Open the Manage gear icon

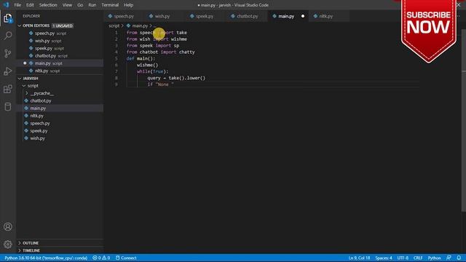pos(8,245)
